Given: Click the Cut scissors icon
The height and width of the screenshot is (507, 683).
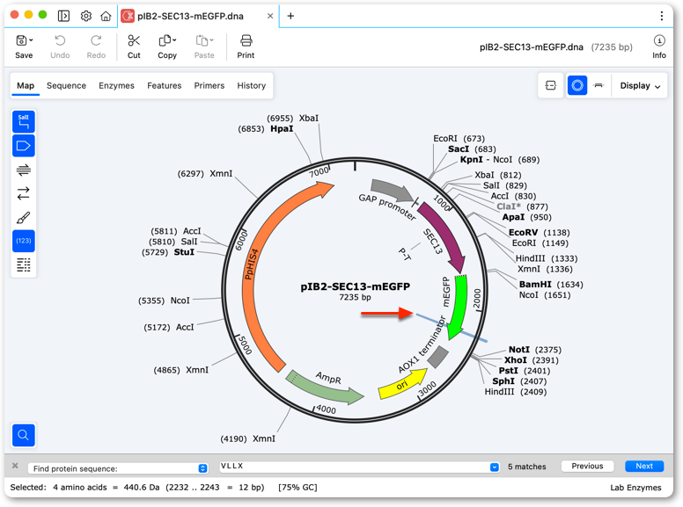Looking at the screenshot, I should 134,41.
